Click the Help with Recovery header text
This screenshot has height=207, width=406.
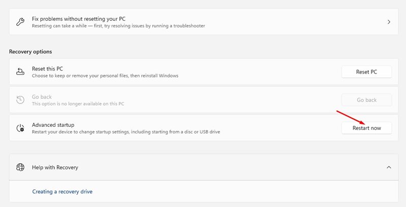click(x=55, y=167)
